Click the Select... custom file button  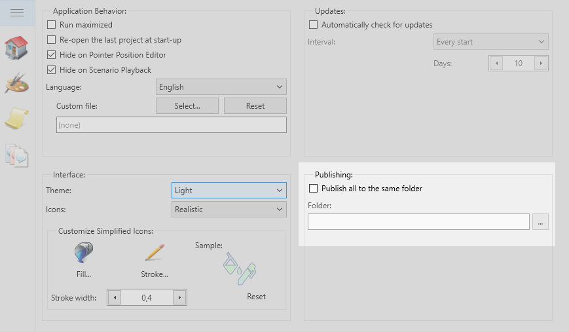(x=187, y=106)
